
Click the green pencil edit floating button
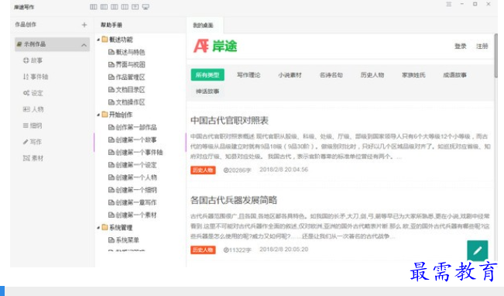point(478,250)
